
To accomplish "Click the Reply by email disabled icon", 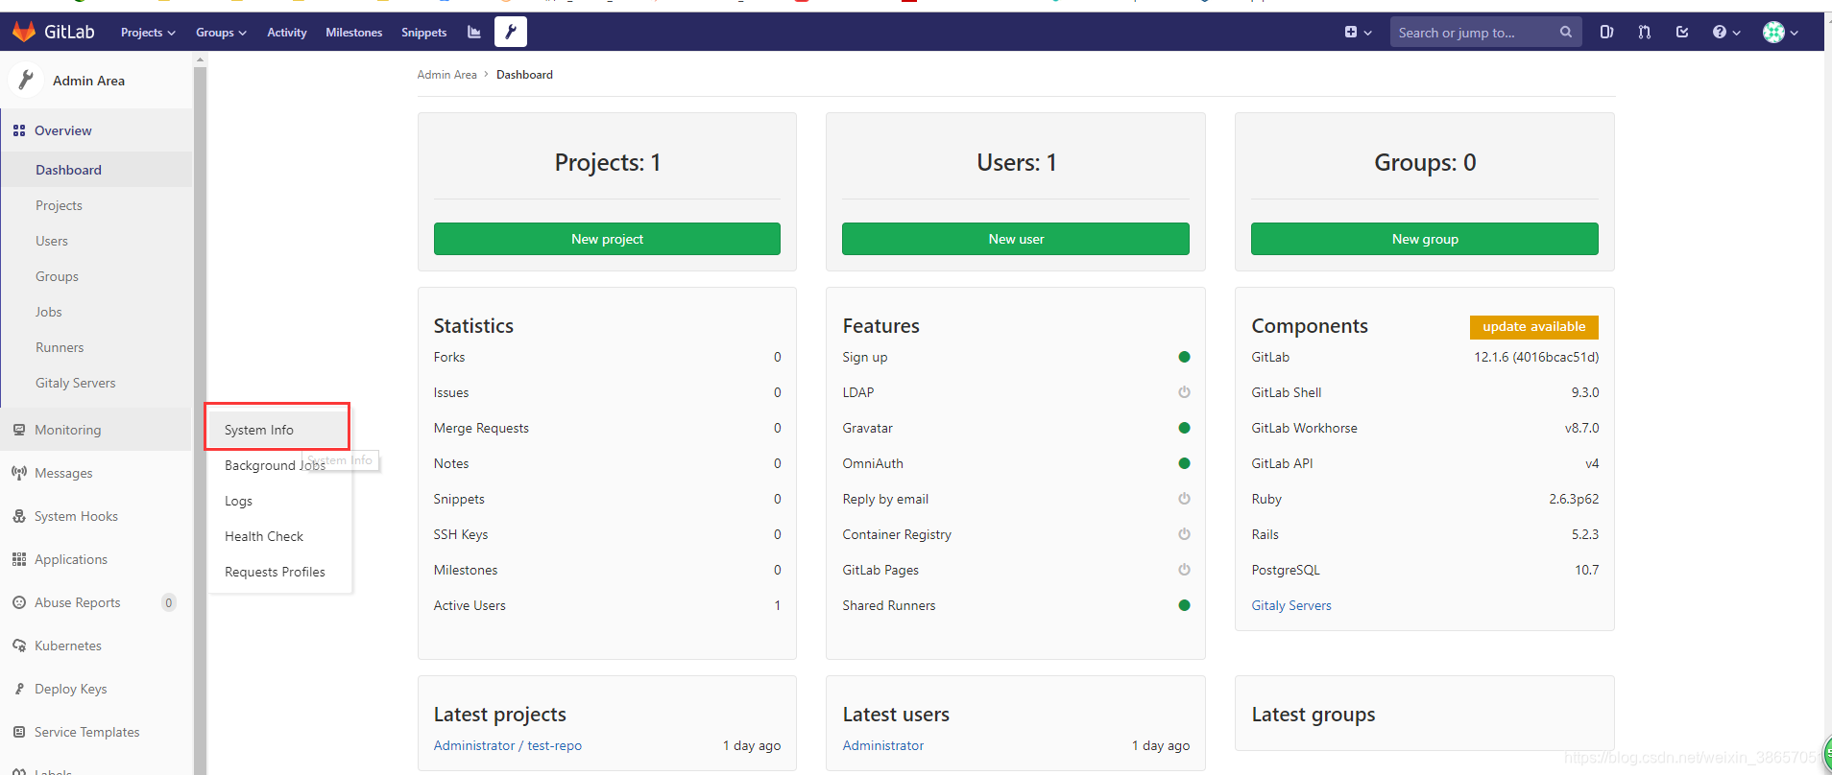I will click(1184, 499).
